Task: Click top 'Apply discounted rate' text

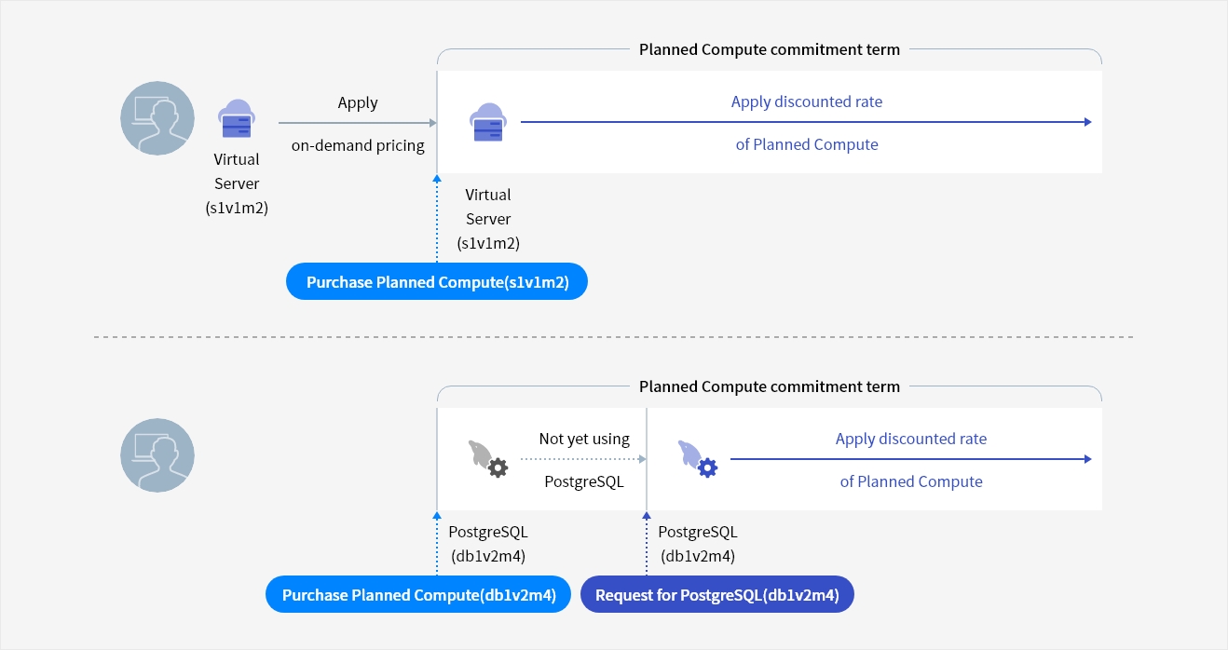Action: click(806, 102)
